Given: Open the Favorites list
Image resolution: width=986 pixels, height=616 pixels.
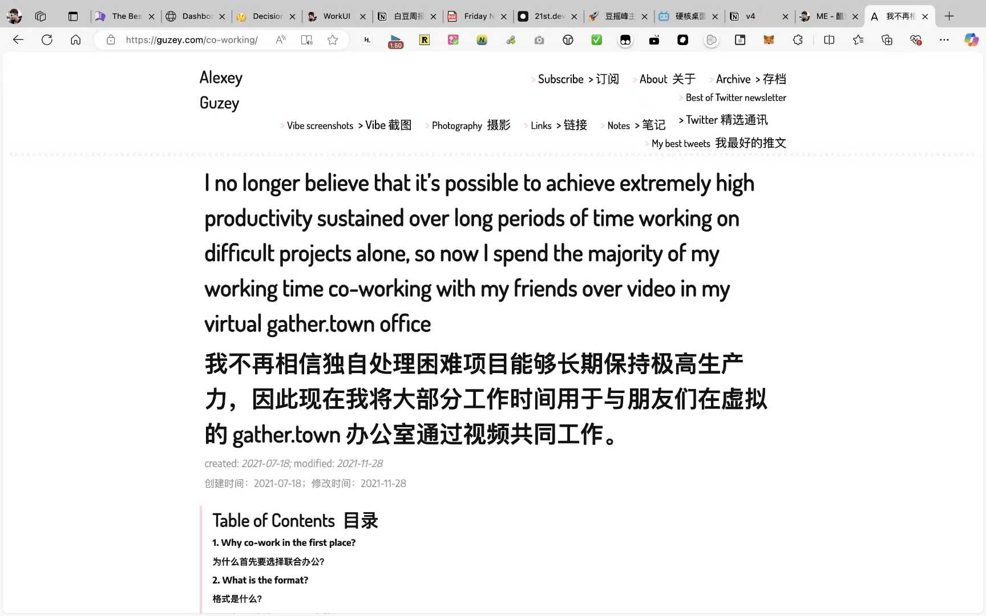Looking at the screenshot, I should 858,40.
